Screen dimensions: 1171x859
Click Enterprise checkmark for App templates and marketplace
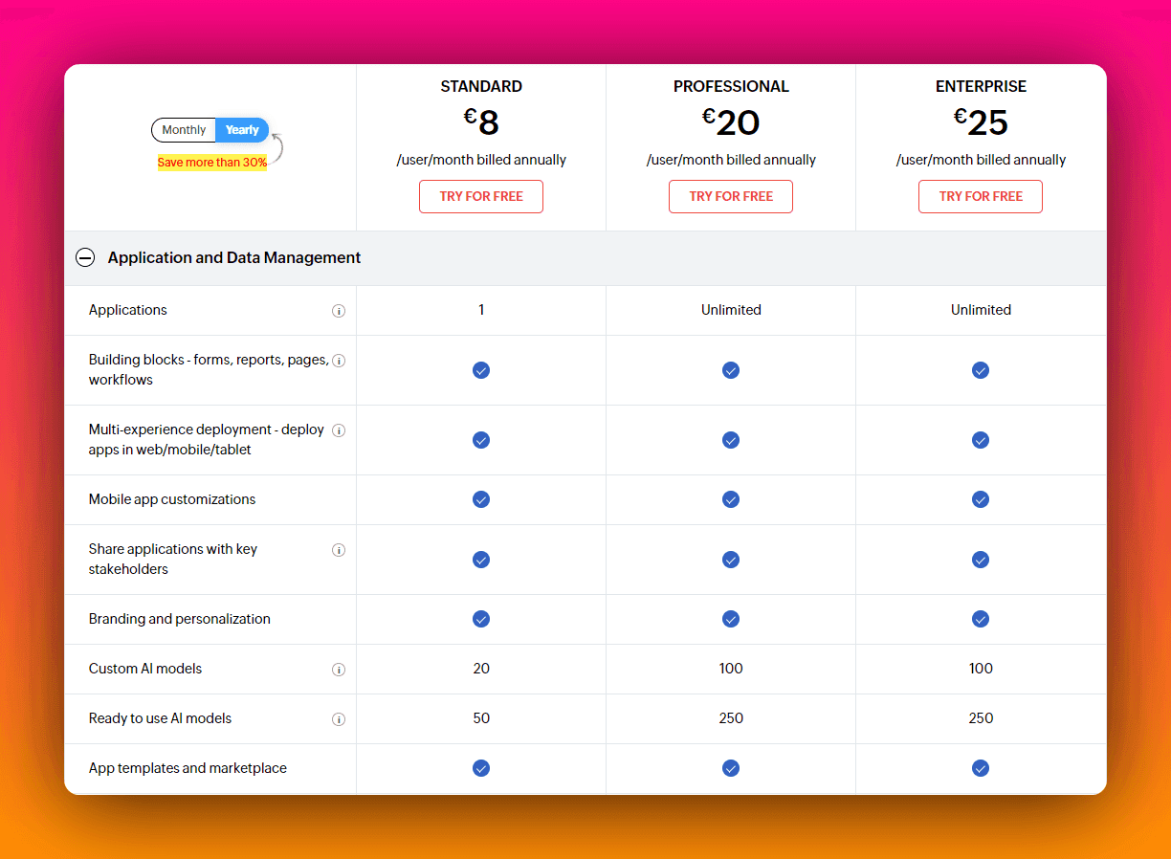point(981,768)
